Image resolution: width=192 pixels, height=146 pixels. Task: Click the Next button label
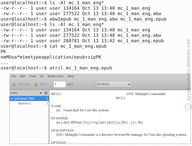[x=44, y=84]
